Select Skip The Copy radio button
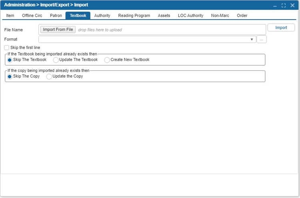 pos(10,76)
